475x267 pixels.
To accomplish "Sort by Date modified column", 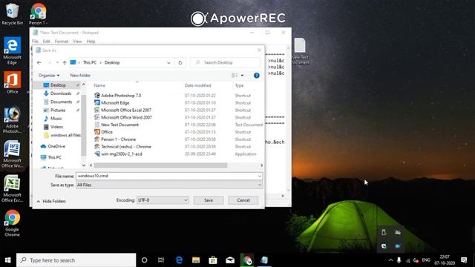I will point(198,86).
